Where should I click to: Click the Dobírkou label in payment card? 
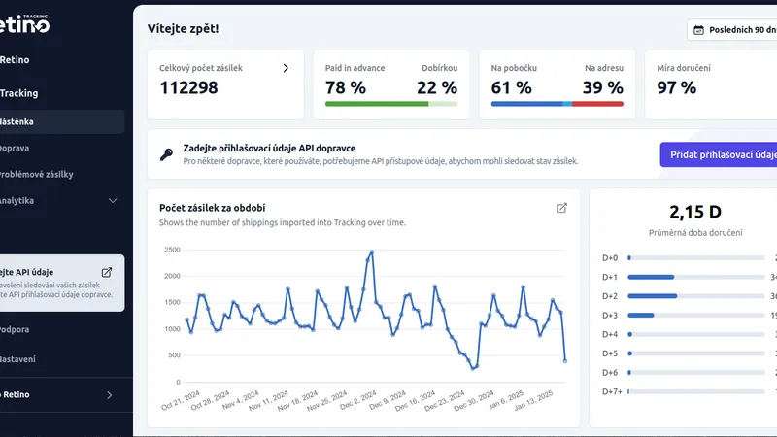440,68
